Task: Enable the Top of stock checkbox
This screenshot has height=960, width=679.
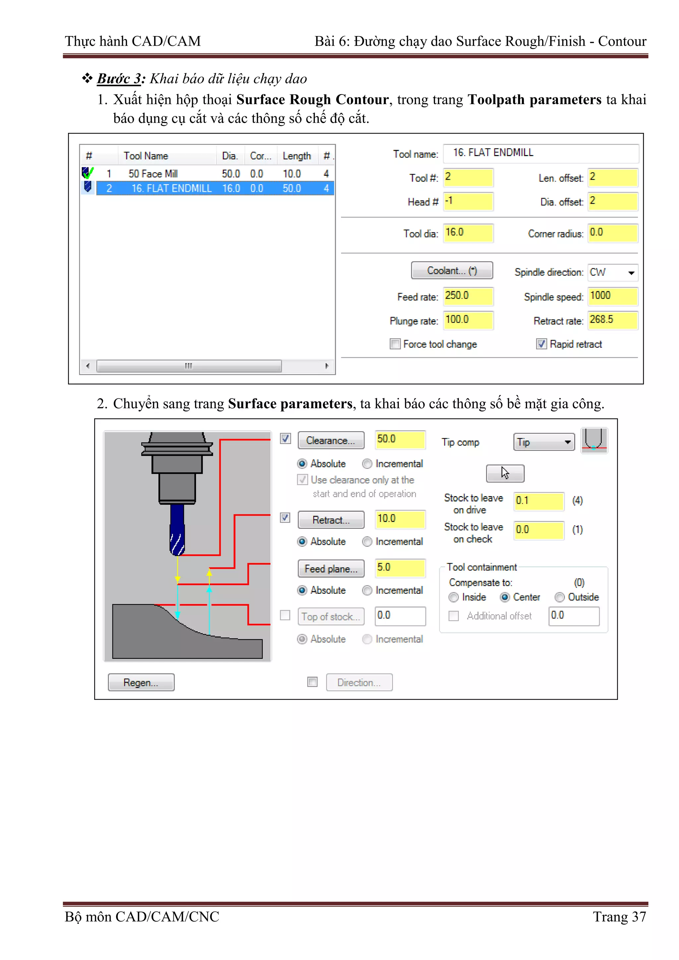Action: pos(285,615)
